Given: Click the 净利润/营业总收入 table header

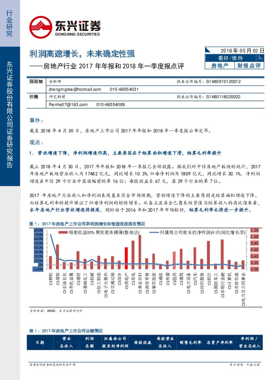Looking at the screenshot, I should point(249,342).
